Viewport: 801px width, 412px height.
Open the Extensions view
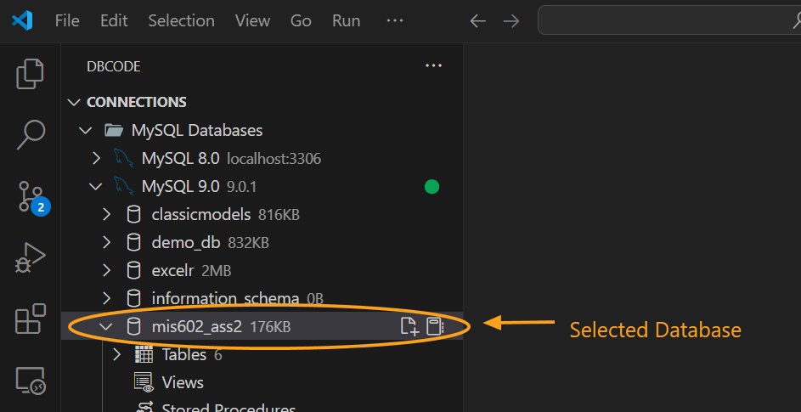(x=30, y=319)
